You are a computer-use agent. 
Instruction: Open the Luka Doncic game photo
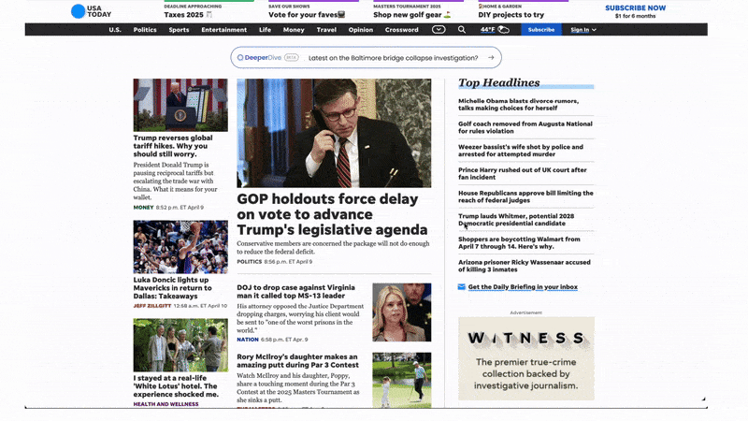[x=180, y=247]
